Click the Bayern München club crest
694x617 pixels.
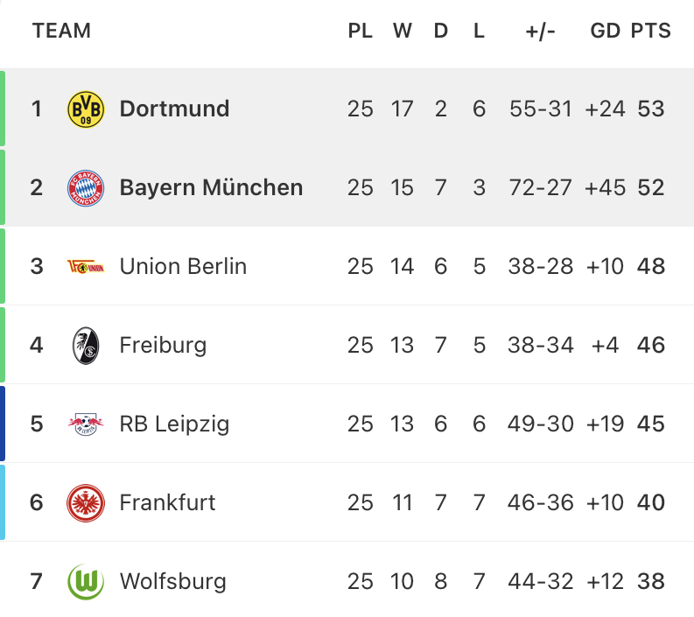86,187
